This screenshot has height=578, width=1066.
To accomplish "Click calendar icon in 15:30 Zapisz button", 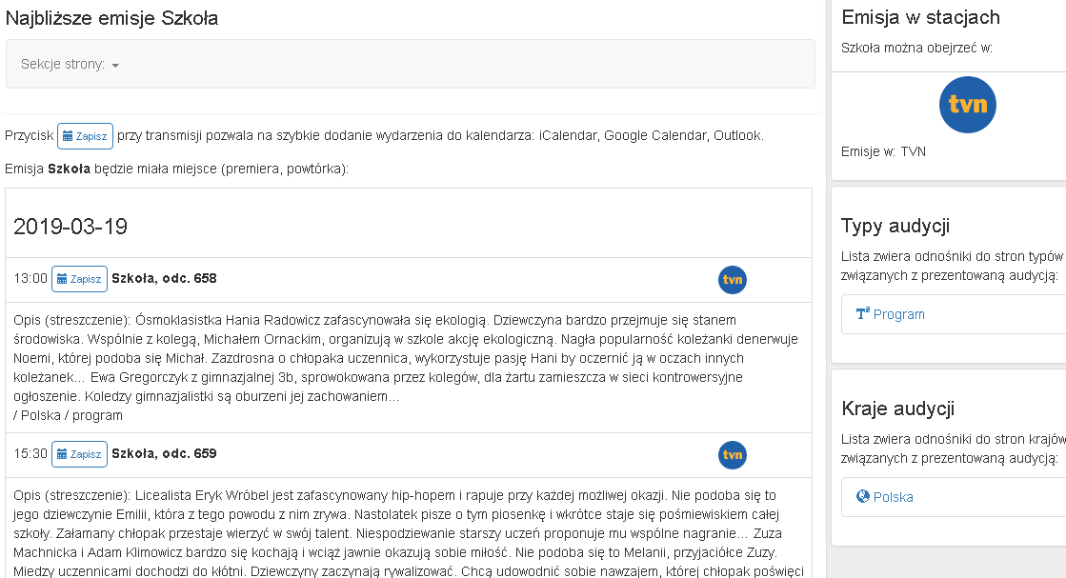I will 62,454.
